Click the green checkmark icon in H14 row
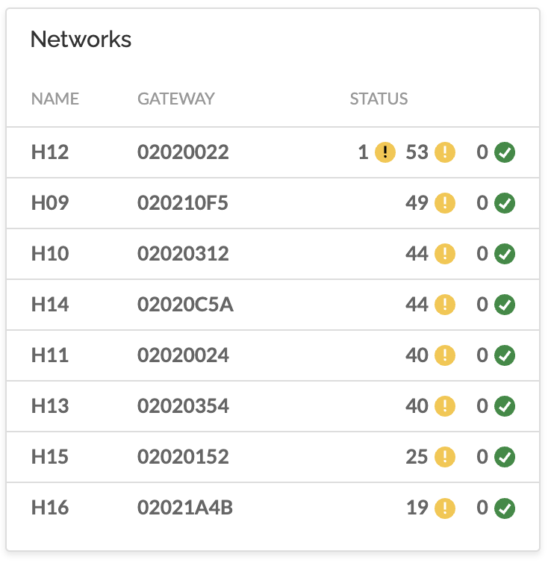This screenshot has height=563, width=551. pyautogui.click(x=504, y=305)
